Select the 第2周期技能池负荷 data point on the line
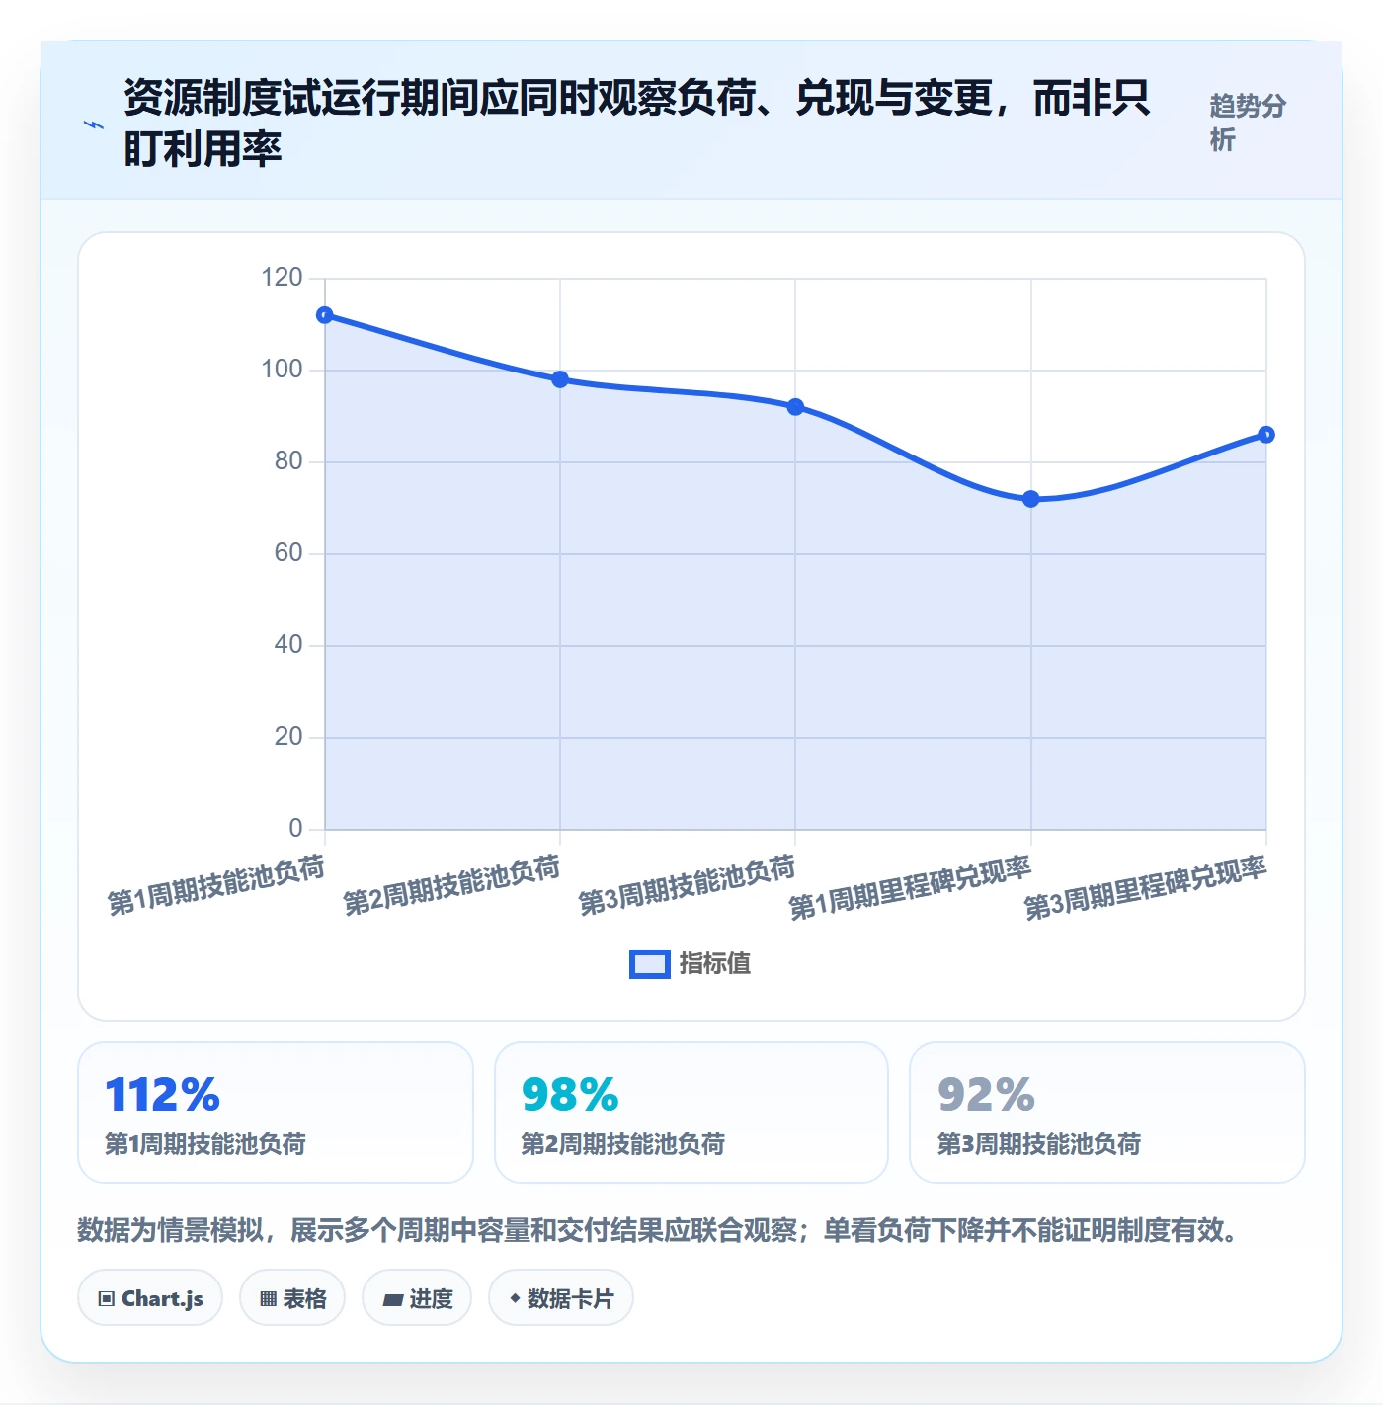 (560, 379)
